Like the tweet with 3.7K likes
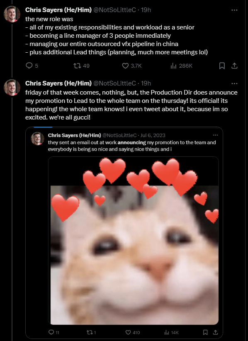Viewport: 248px width, 341px height. pos(125,66)
